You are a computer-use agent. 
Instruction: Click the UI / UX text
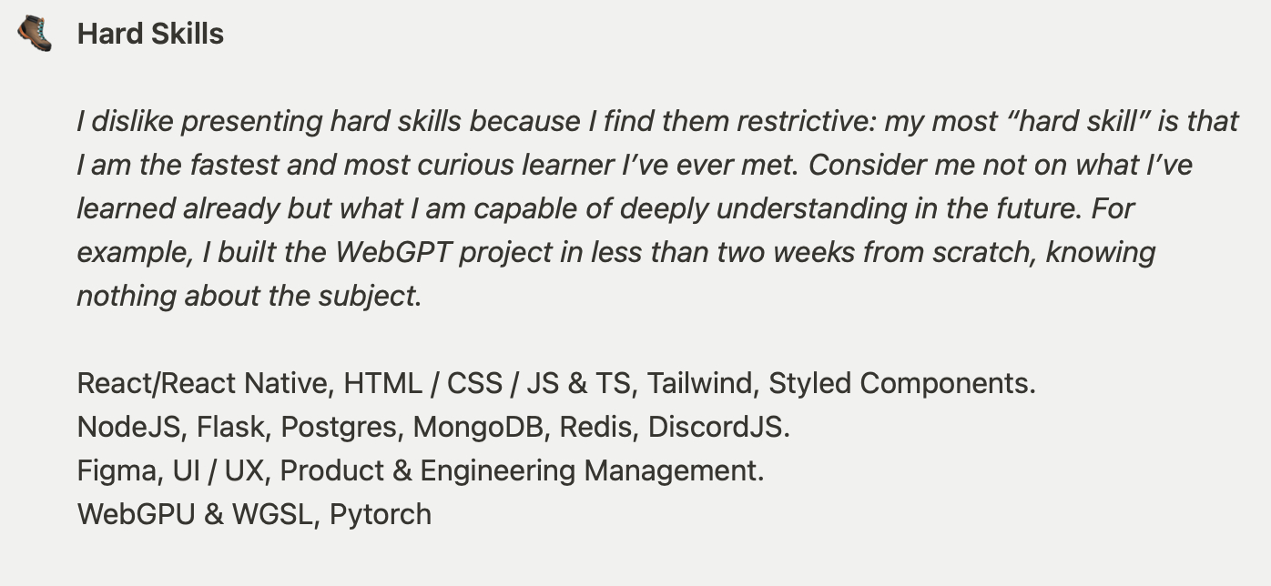point(218,470)
